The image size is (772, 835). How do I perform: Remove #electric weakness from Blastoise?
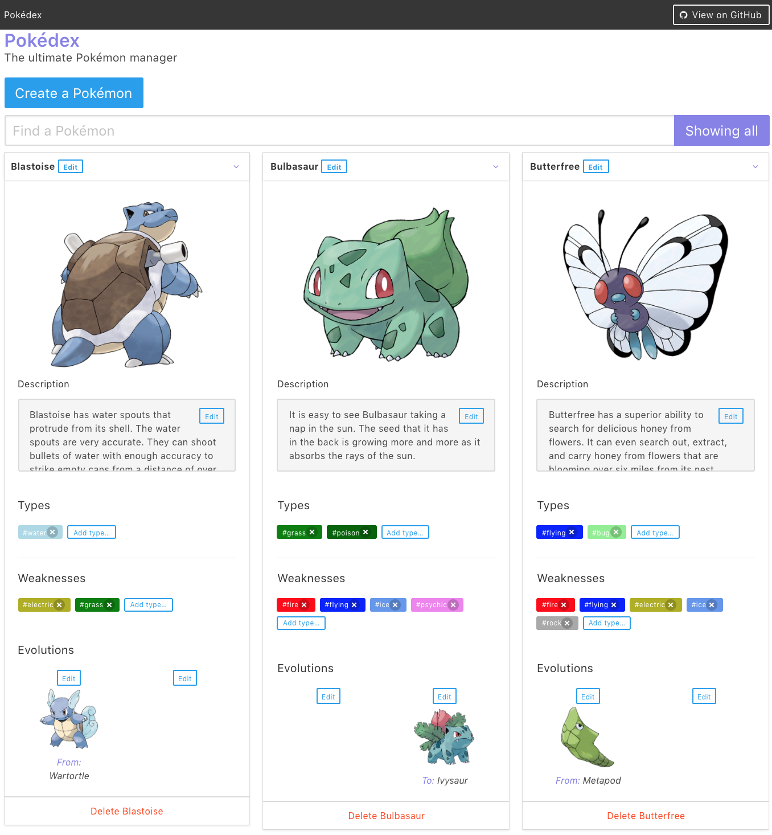point(59,605)
